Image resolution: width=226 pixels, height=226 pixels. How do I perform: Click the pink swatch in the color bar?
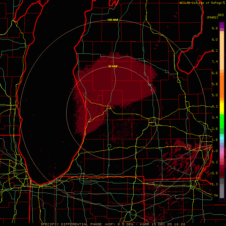222,152
